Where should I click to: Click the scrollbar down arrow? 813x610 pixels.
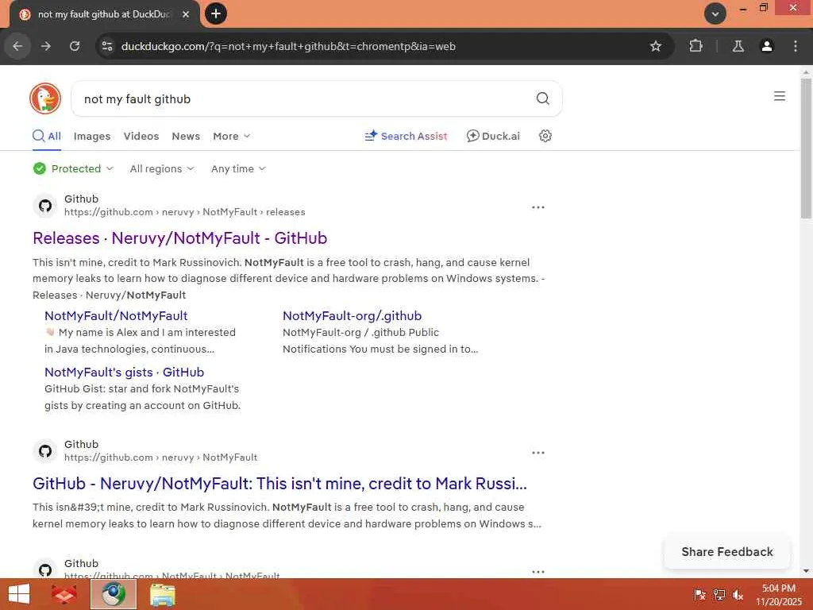tap(806, 571)
